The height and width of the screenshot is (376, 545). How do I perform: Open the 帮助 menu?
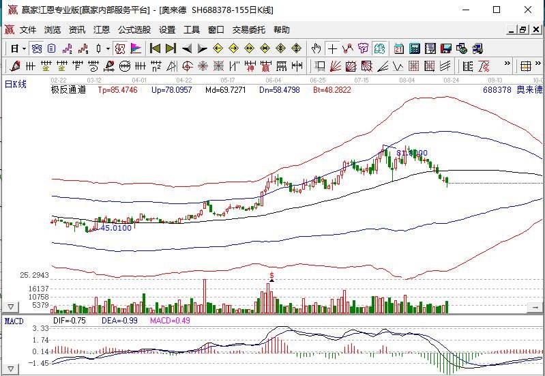coord(281,30)
